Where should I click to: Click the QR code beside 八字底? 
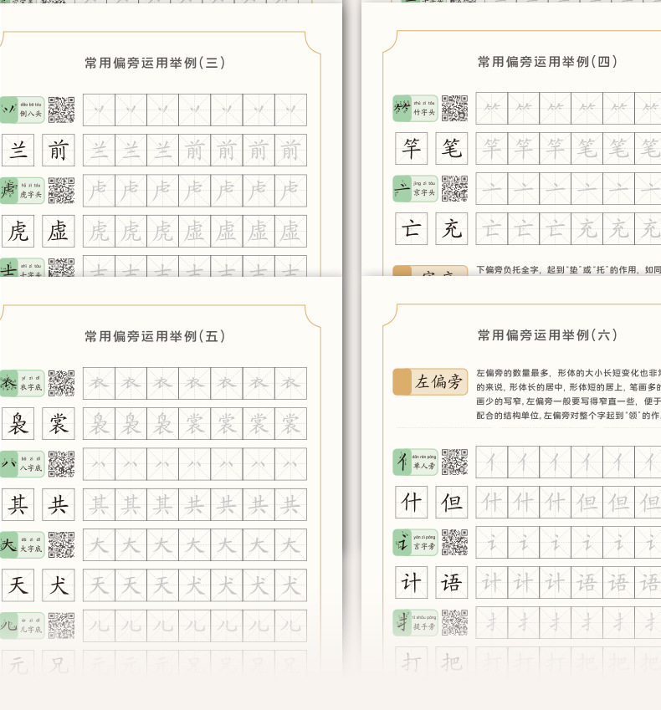(62, 463)
